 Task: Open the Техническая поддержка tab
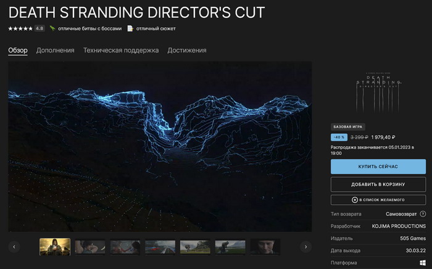coord(121,51)
